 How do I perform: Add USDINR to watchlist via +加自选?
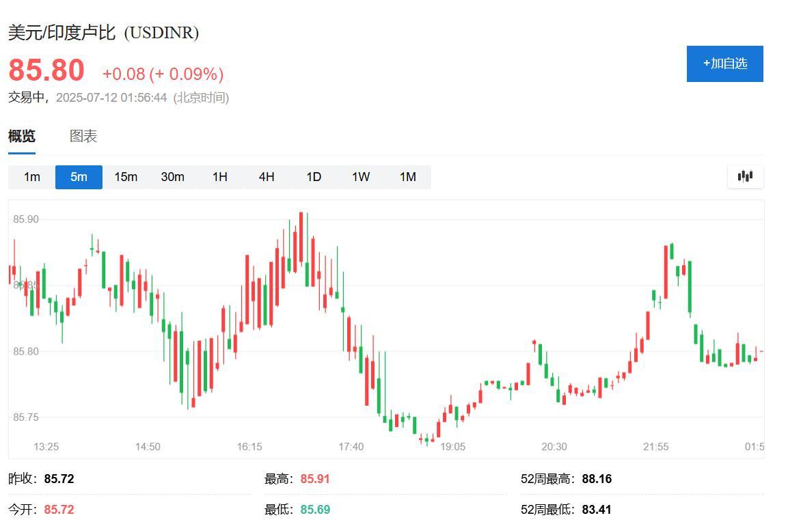724,64
